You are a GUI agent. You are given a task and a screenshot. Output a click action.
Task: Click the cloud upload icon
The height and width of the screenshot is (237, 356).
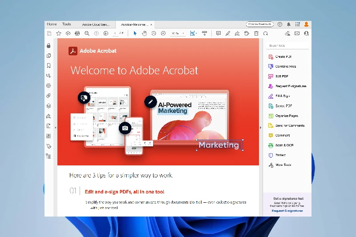pyautogui.click(x=68, y=33)
